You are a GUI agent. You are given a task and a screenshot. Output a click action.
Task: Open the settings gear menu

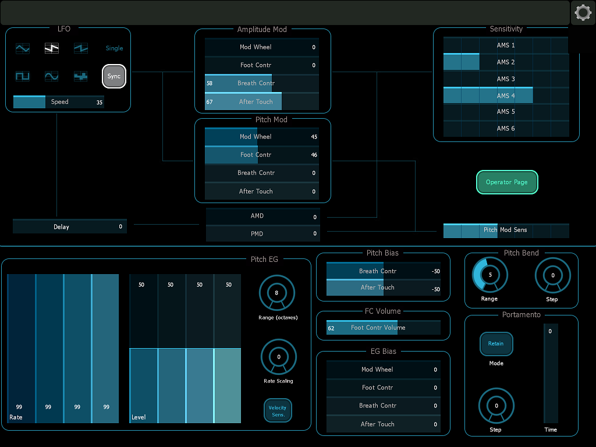[x=583, y=12]
